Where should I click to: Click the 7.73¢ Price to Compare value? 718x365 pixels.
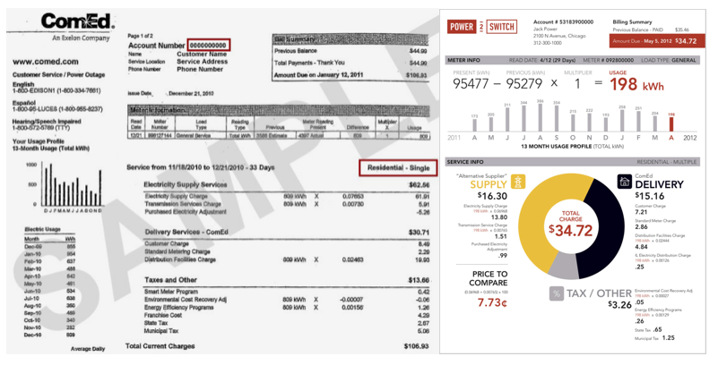pos(492,302)
